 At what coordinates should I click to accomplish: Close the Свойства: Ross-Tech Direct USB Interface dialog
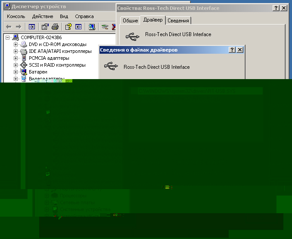(284, 8)
